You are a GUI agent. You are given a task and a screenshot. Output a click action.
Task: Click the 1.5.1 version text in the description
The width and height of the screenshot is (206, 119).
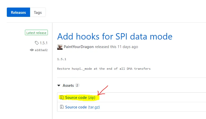[x=62, y=59]
